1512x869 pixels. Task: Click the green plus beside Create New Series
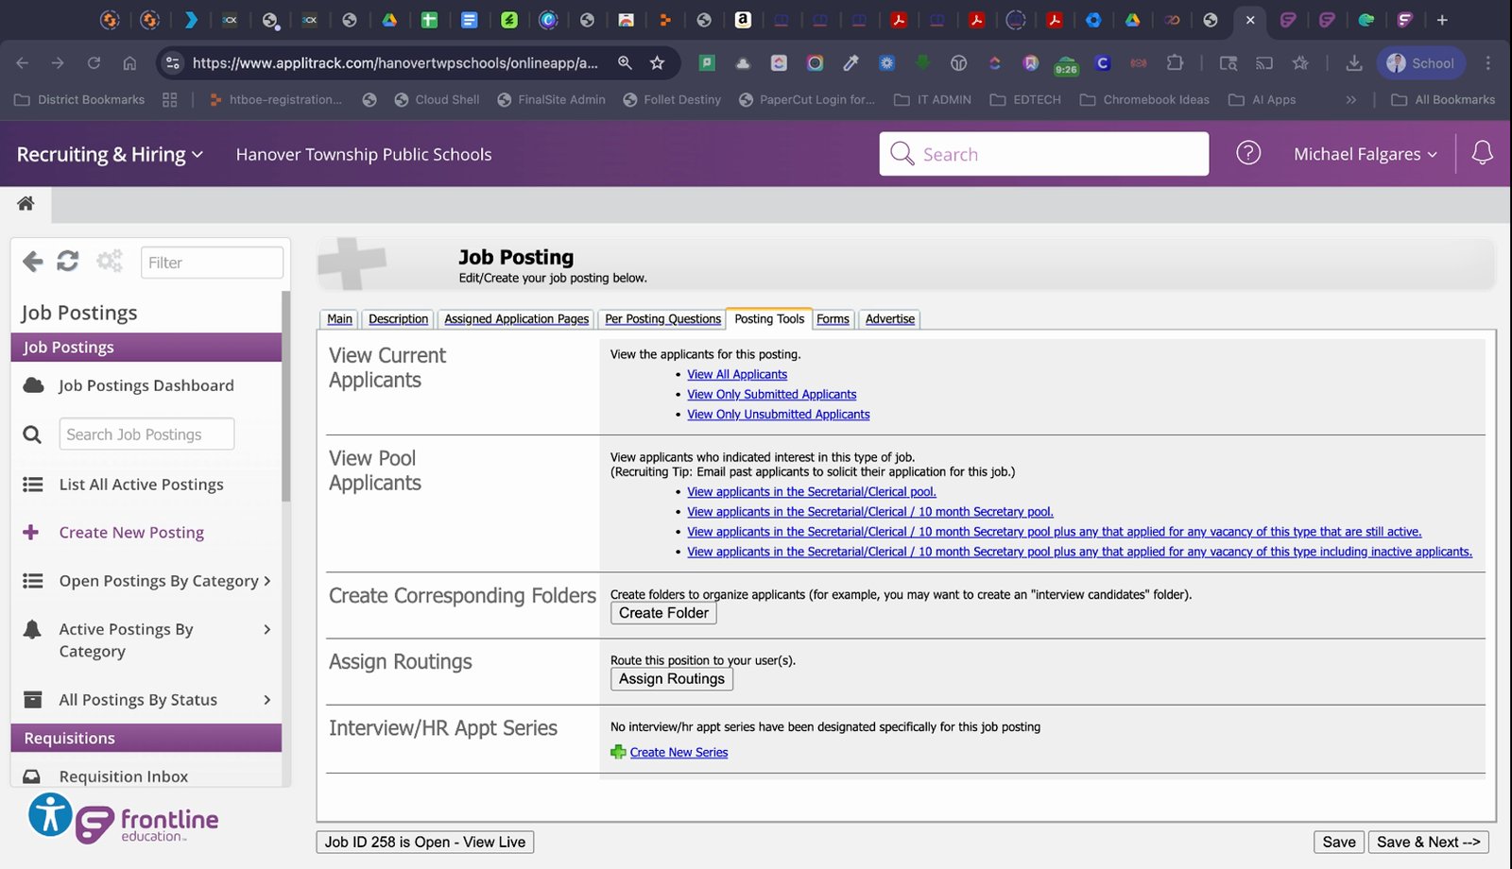click(618, 752)
